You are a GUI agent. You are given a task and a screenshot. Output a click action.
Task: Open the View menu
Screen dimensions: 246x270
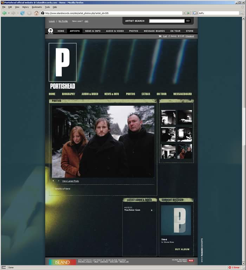click(x=17, y=7)
